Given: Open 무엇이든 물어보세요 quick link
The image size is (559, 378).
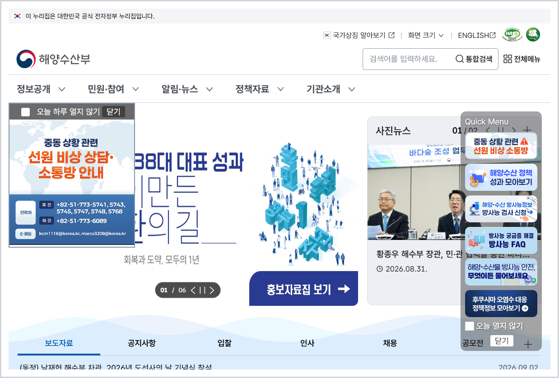Looking at the screenshot, I should click(x=501, y=272).
